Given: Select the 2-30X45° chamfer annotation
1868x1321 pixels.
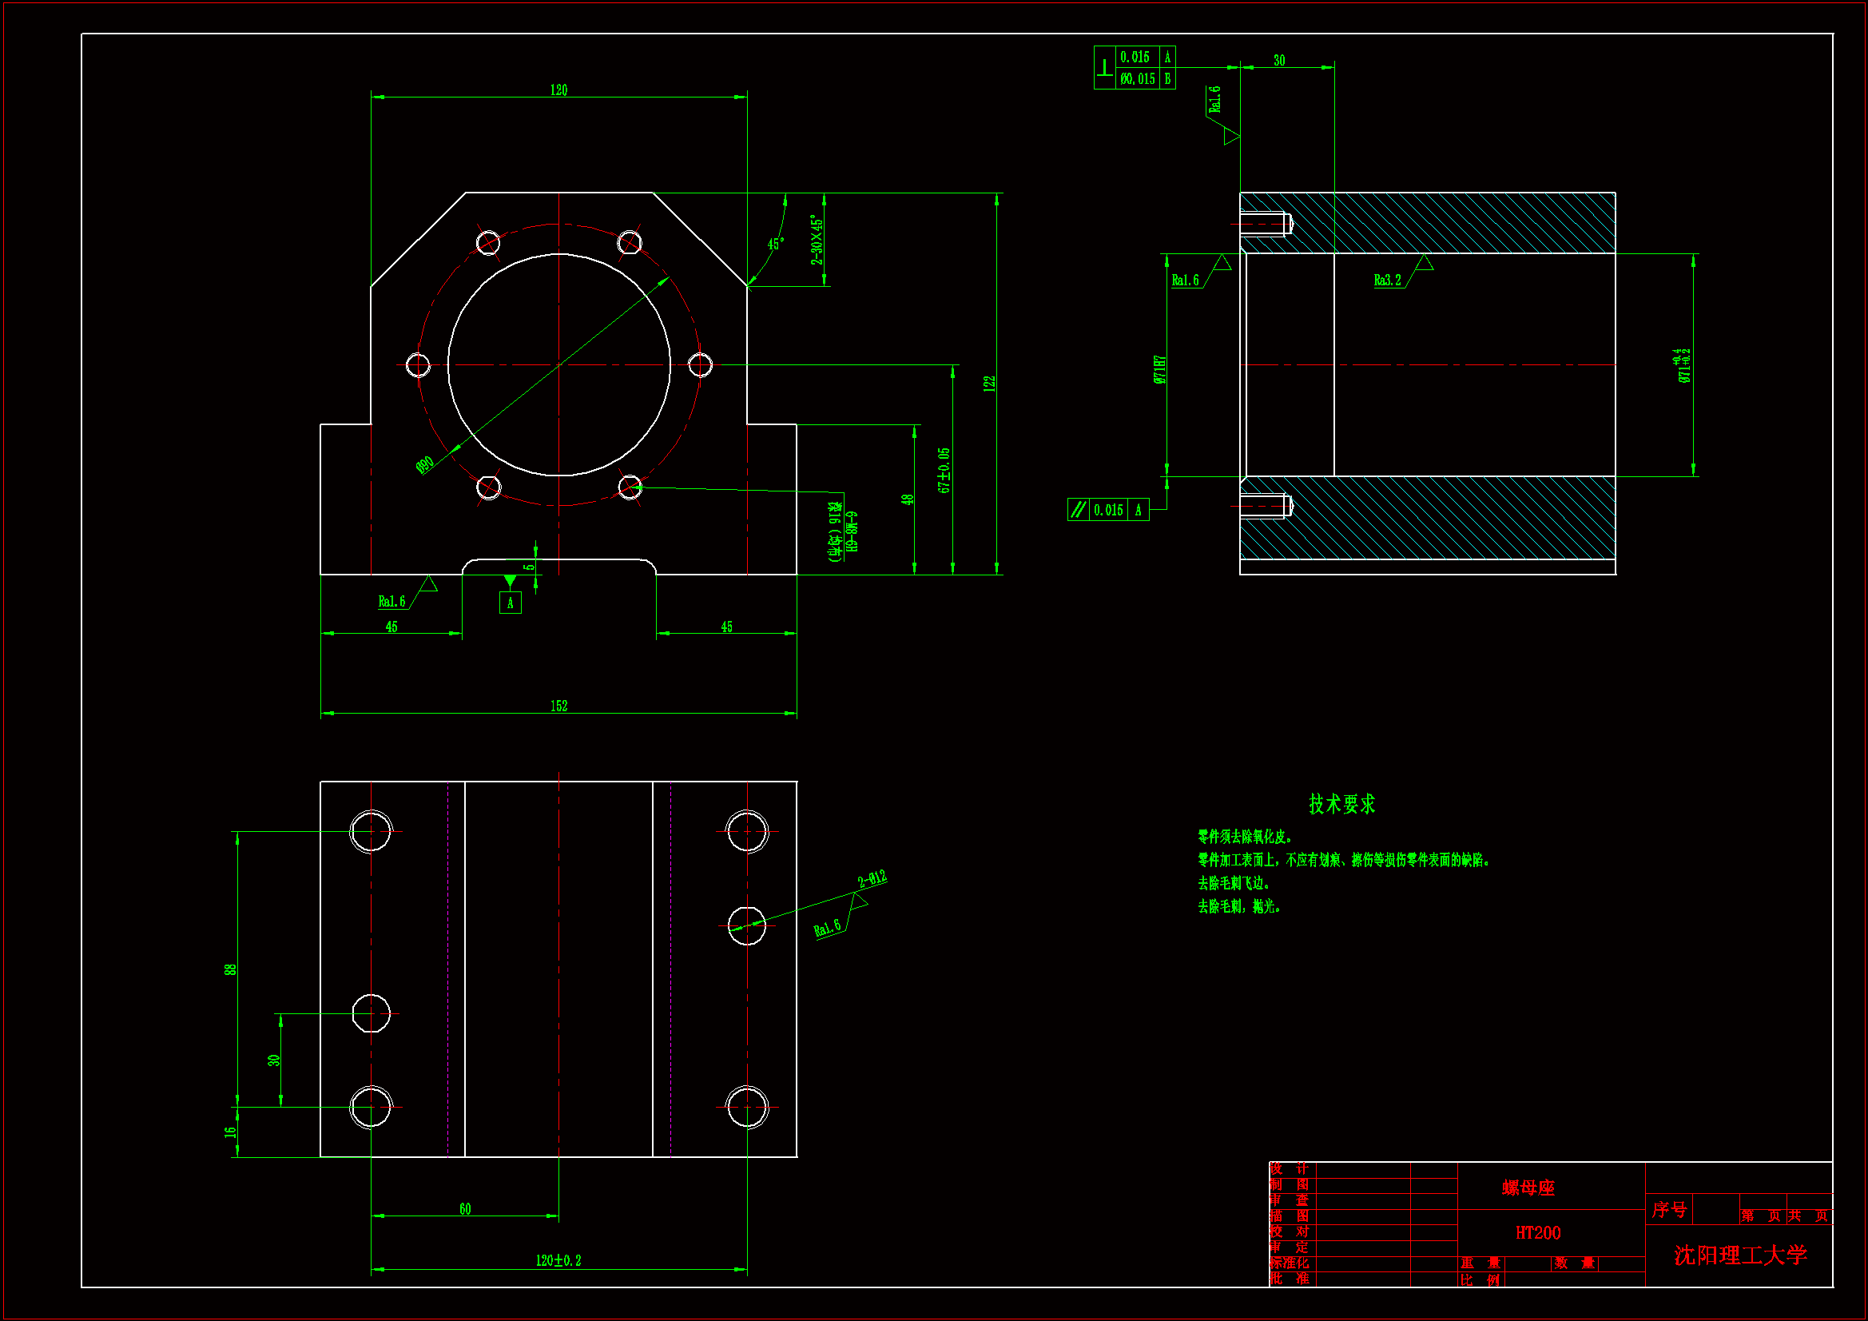Looking at the screenshot, I should click(817, 240).
